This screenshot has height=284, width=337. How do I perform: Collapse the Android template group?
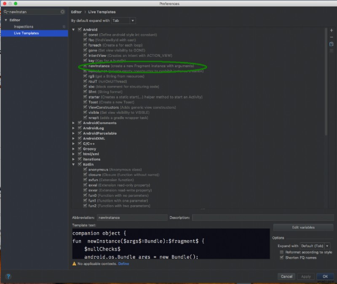pos(74,29)
